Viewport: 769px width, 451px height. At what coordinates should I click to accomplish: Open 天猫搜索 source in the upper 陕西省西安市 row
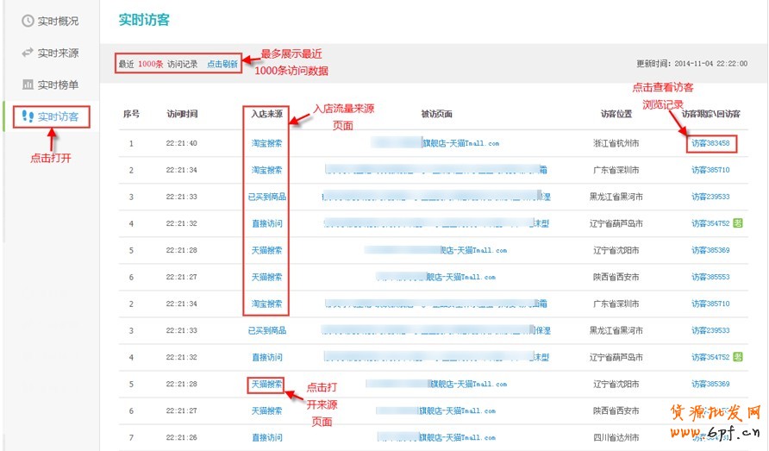(x=266, y=277)
